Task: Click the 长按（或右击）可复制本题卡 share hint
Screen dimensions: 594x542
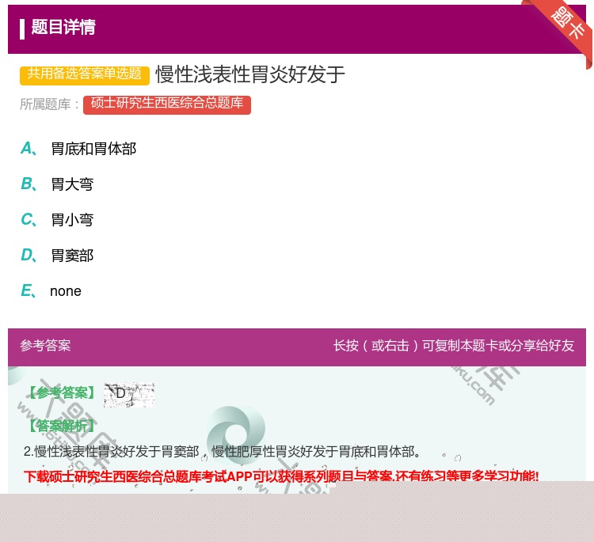Action: (x=454, y=346)
